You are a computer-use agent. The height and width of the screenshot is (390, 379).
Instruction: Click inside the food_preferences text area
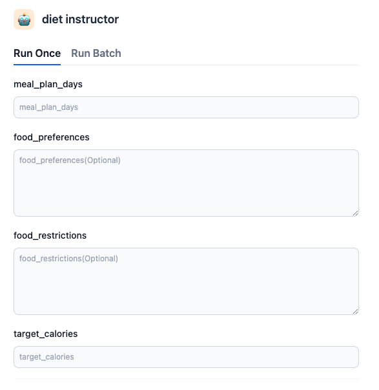[x=186, y=183]
